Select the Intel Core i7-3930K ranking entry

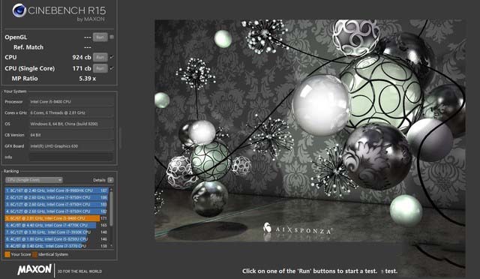coord(57,232)
